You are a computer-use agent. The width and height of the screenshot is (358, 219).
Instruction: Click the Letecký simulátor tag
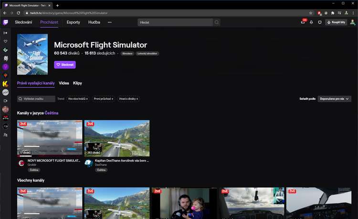147,53
